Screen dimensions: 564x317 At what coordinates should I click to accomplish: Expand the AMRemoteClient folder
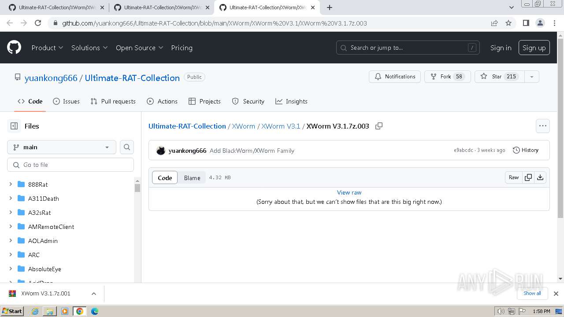[x=11, y=227]
